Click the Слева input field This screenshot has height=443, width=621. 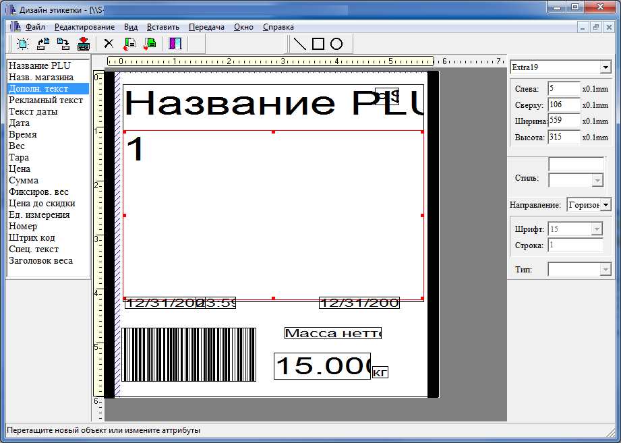coord(563,88)
